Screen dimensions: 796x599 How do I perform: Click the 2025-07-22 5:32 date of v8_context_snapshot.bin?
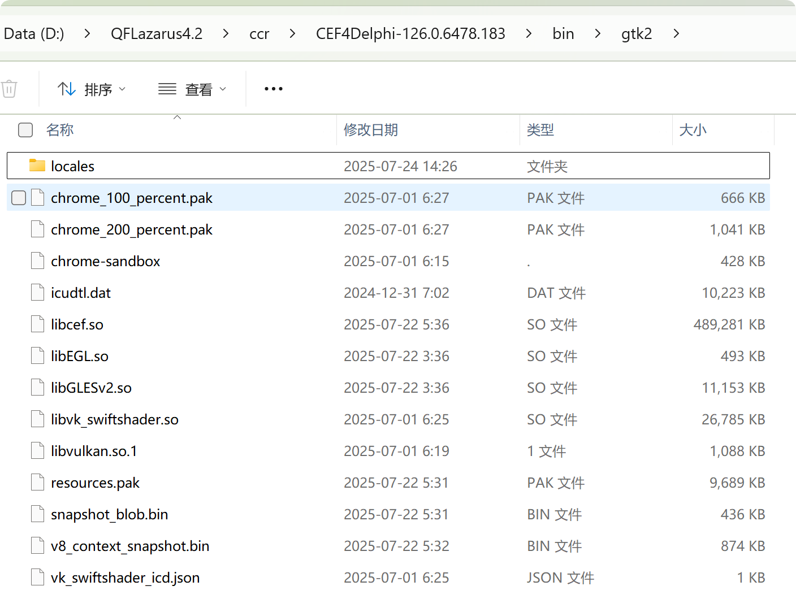tap(396, 546)
